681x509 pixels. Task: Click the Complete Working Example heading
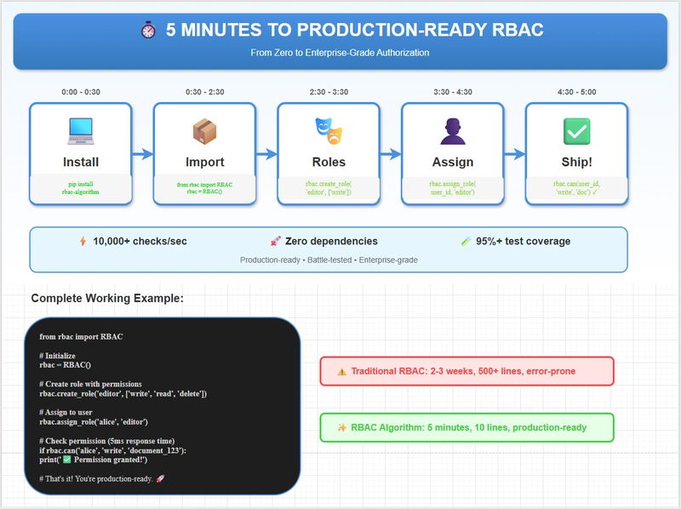[107, 299]
